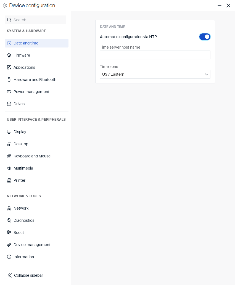Open Display settings
Image resolution: width=235 pixels, height=285 pixels.
(x=36, y=132)
